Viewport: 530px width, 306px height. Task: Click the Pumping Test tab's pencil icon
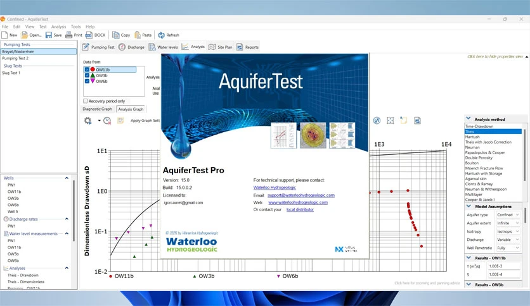(86, 47)
